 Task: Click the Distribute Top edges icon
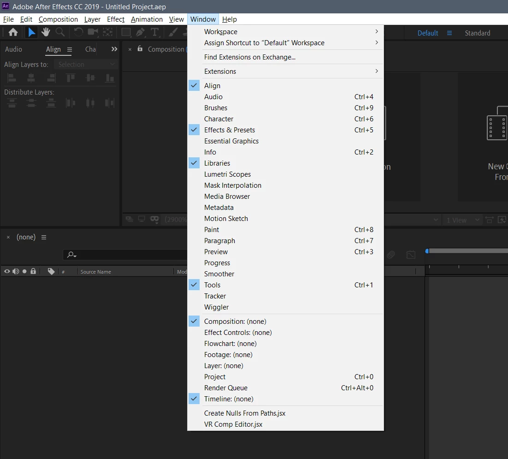pyautogui.click(x=12, y=103)
